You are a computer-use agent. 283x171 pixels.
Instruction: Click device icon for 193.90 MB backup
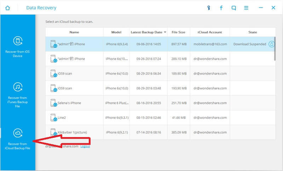click(x=54, y=88)
